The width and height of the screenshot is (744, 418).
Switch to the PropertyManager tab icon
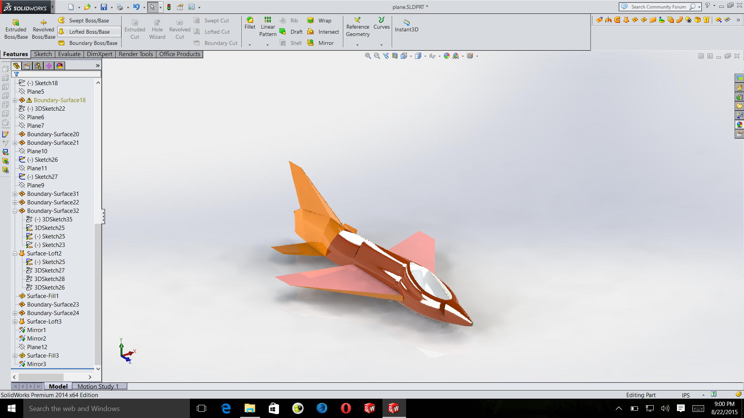(x=27, y=66)
